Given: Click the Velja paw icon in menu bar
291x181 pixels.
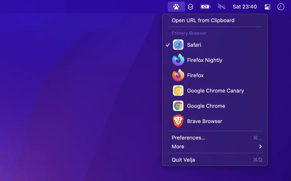Looking at the screenshot, I should [176, 7].
